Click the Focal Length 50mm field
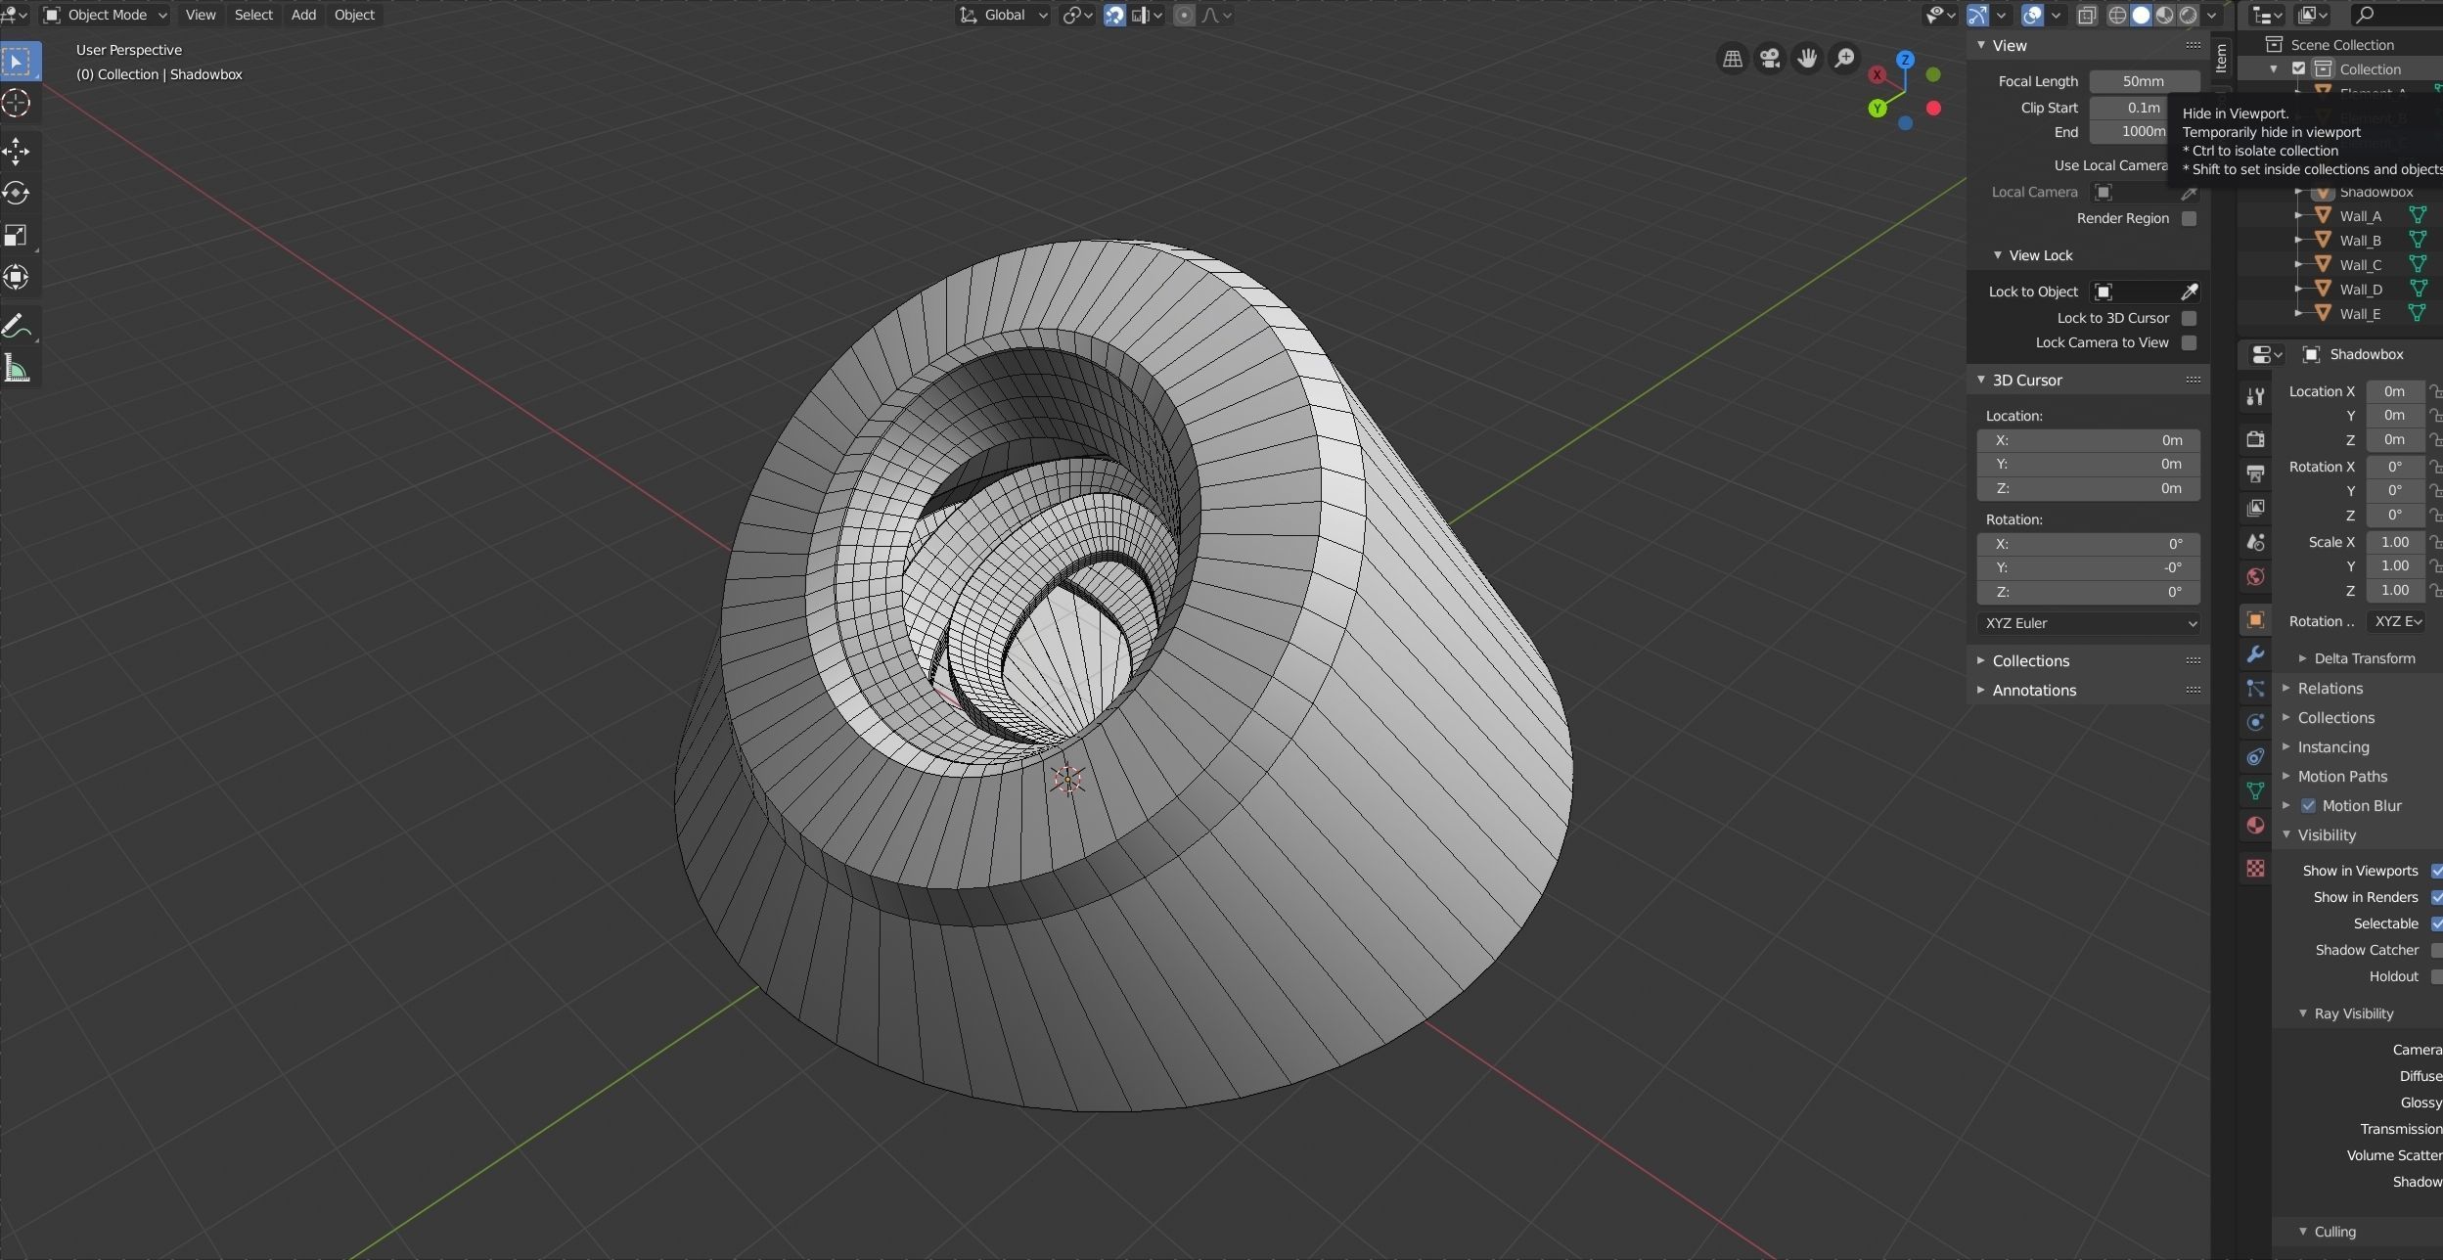2443x1260 pixels. pyautogui.click(x=2144, y=81)
